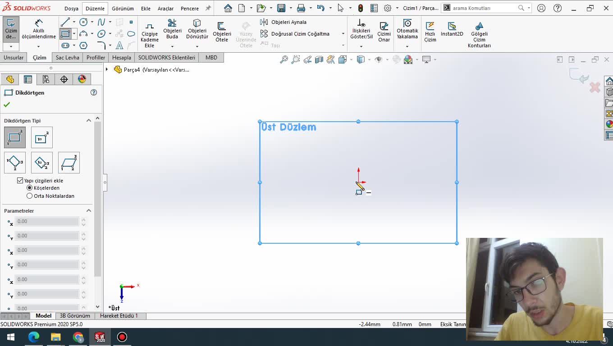Click Objeleri Ötele offset tool

click(x=222, y=32)
